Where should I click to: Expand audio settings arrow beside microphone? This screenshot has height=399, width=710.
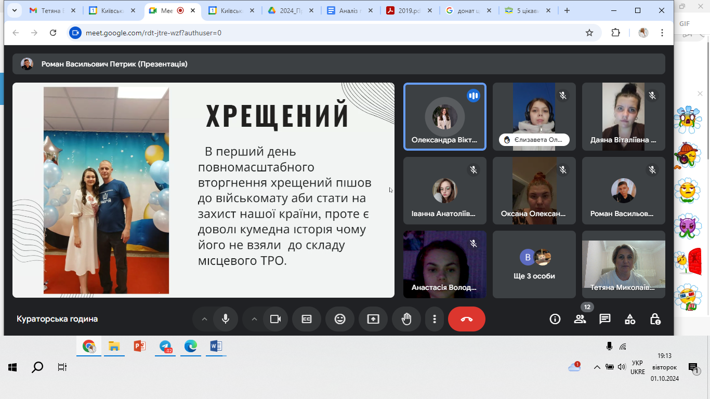pos(204,319)
